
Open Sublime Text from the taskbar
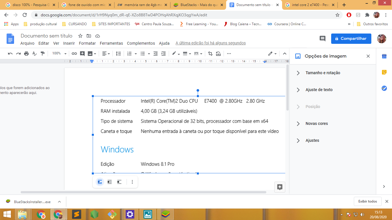(x=76, y=214)
